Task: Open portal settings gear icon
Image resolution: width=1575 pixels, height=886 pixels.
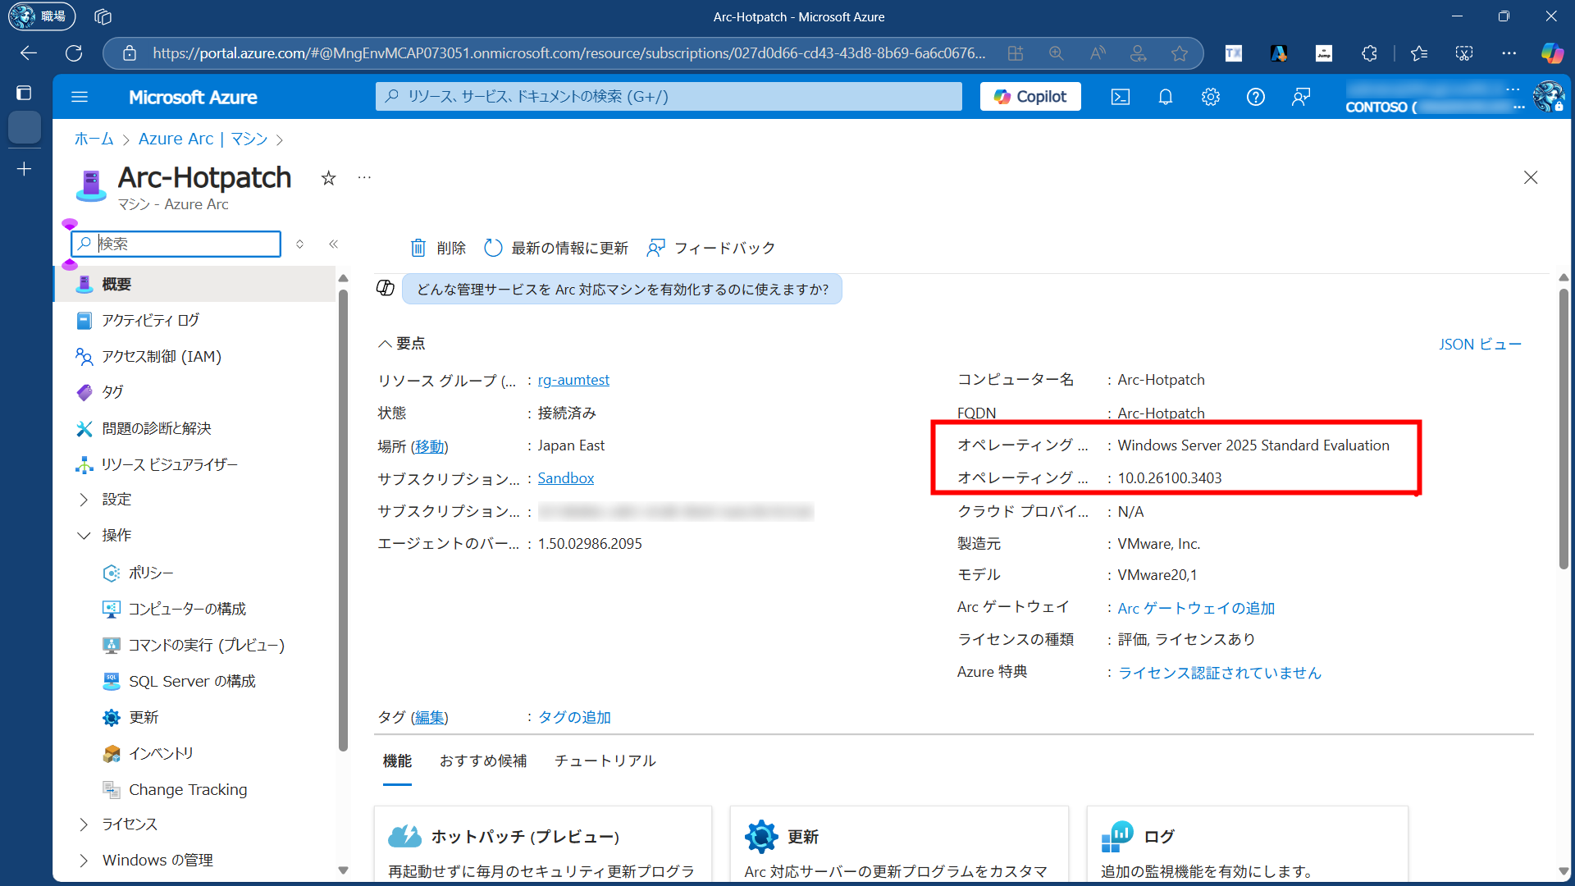Action: 1210,97
